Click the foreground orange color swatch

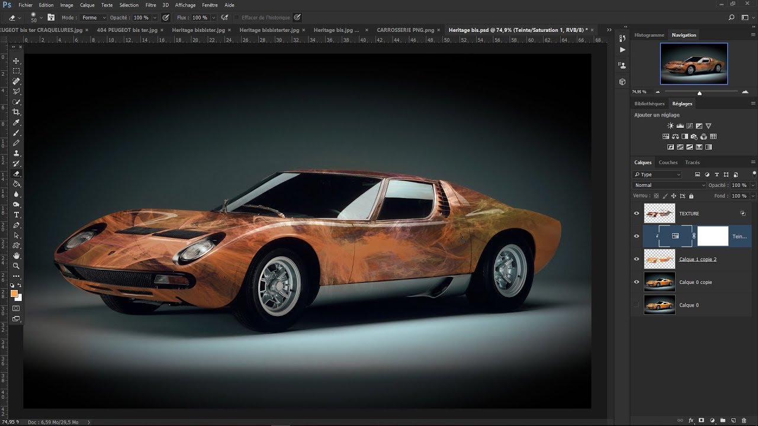pos(14,293)
